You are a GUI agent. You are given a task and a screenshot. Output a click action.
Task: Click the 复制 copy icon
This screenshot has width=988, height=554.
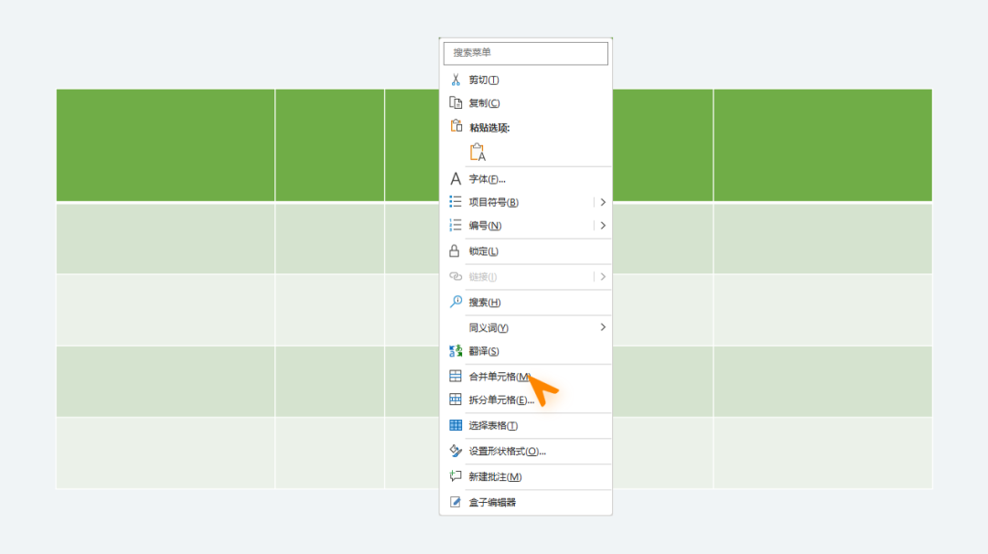pyautogui.click(x=455, y=102)
